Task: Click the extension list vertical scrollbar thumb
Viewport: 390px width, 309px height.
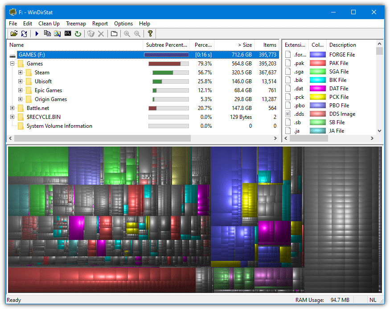Action: pyautogui.click(x=379, y=51)
